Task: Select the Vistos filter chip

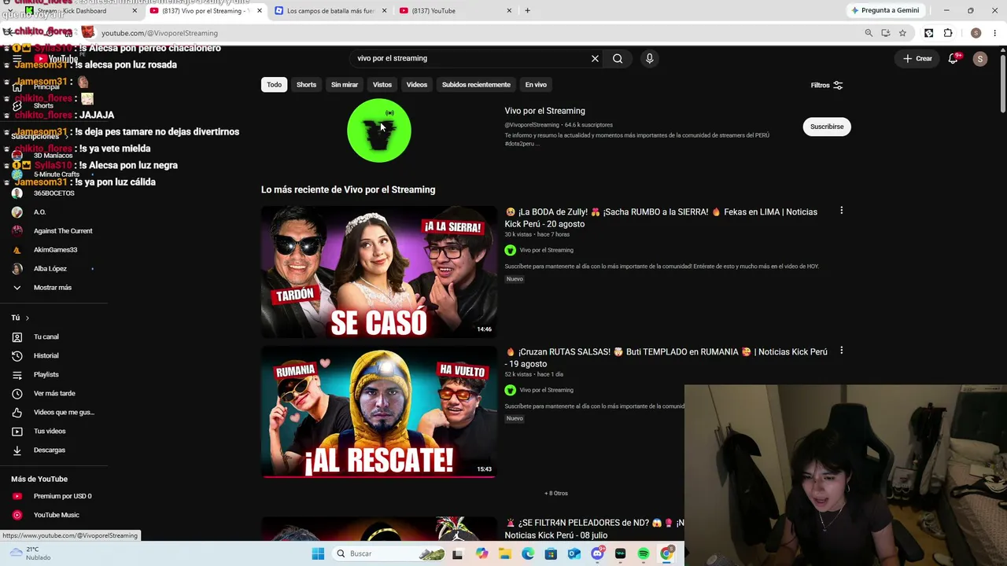Action: (x=382, y=85)
